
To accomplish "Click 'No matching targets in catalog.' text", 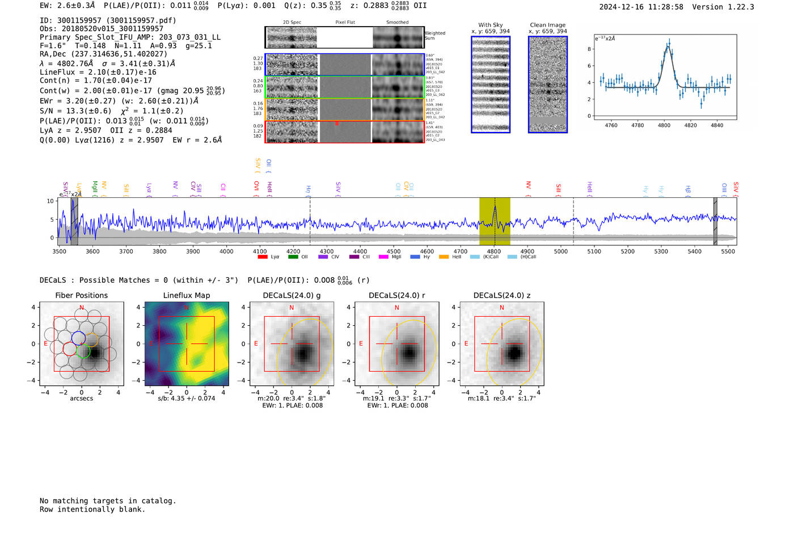I will point(108,501).
